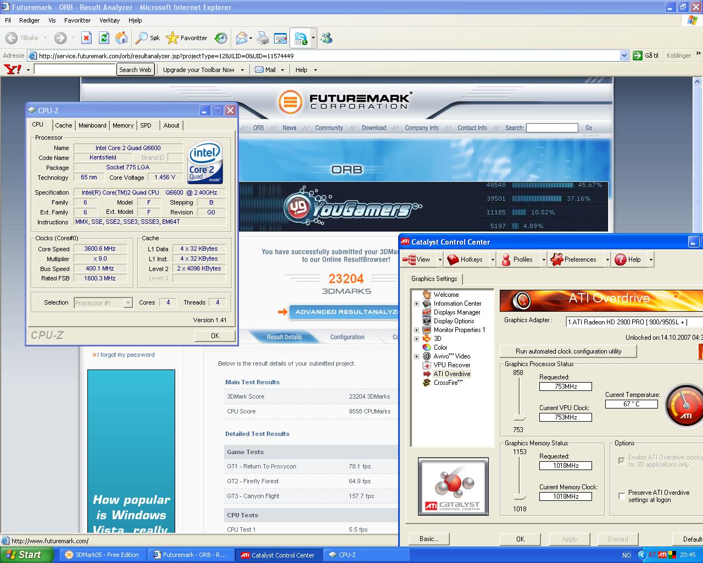The image size is (703, 563).
Task: Enable ATI Overdrive clocks for 3D only checkbox
Action: 622,461
